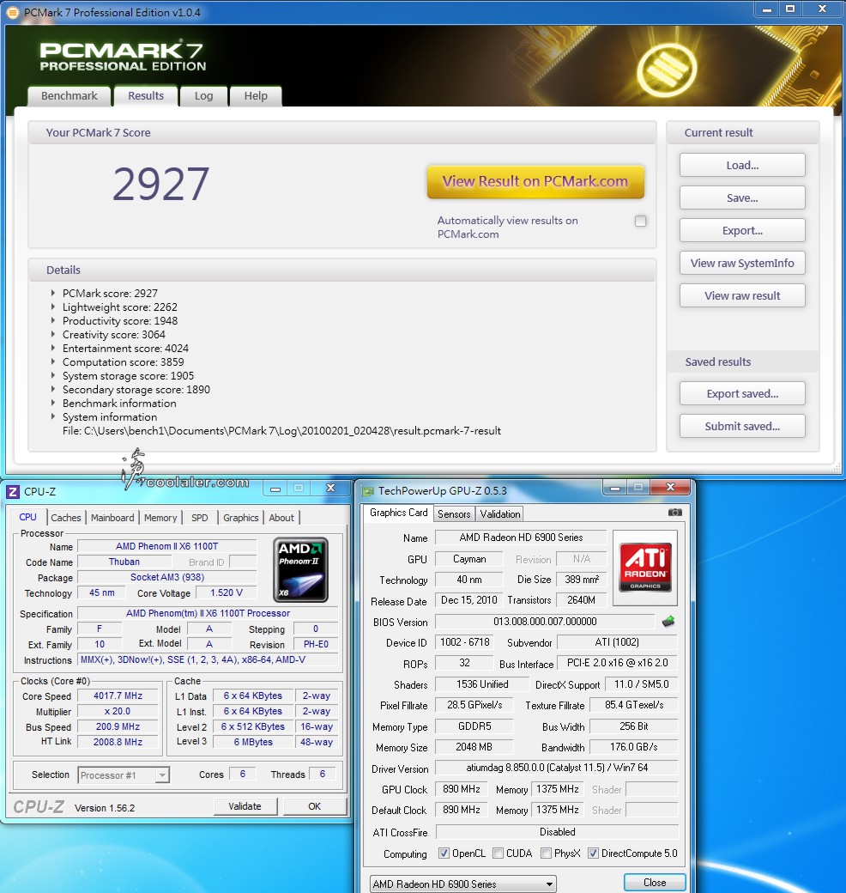Image resolution: width=846 pixels, height=893 pixels.
Task: Maximize the PCMark 7 window
Action: tap(790, 9)
